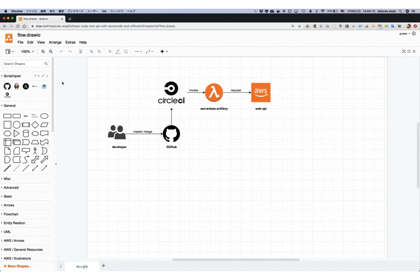Select the Cloud shape in General

(x=35, y=134)
